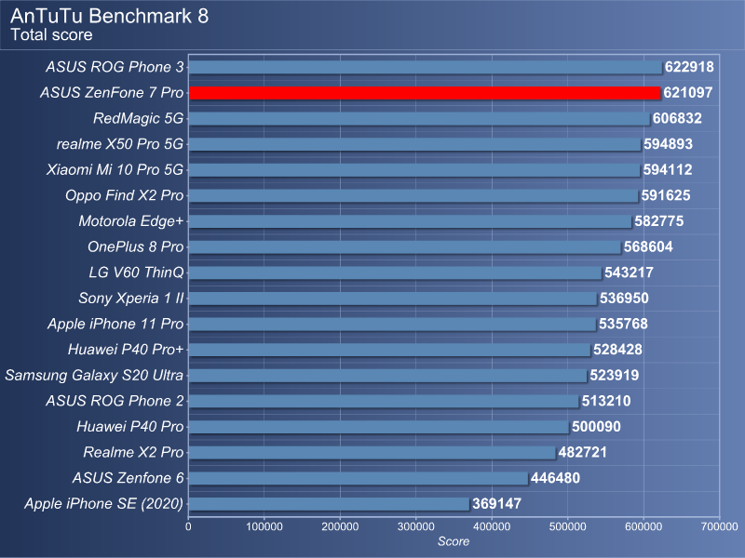
Task: Click the score value 500090
Action: [x=596, y=427]
